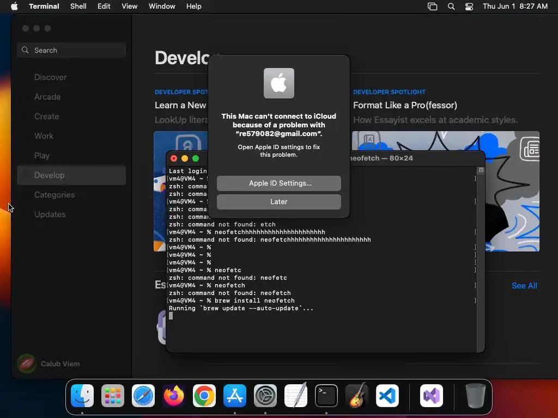Open the Terminal application menu

point(44,6)
